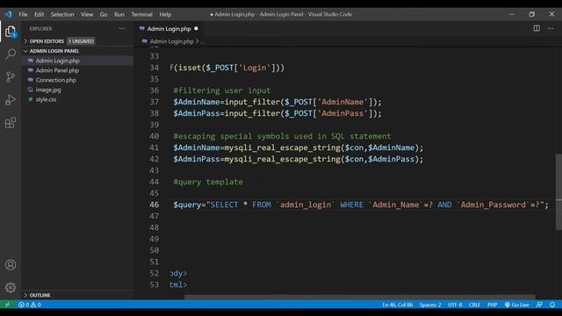Open the View menu

pos(87,14)
